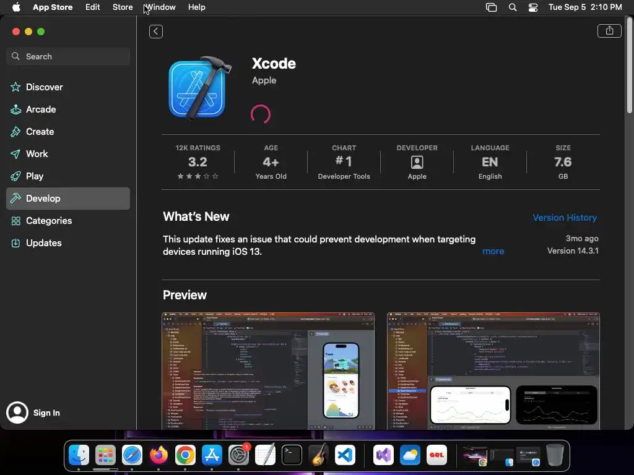Open Spotlight search in menu bar

[512, 7]
